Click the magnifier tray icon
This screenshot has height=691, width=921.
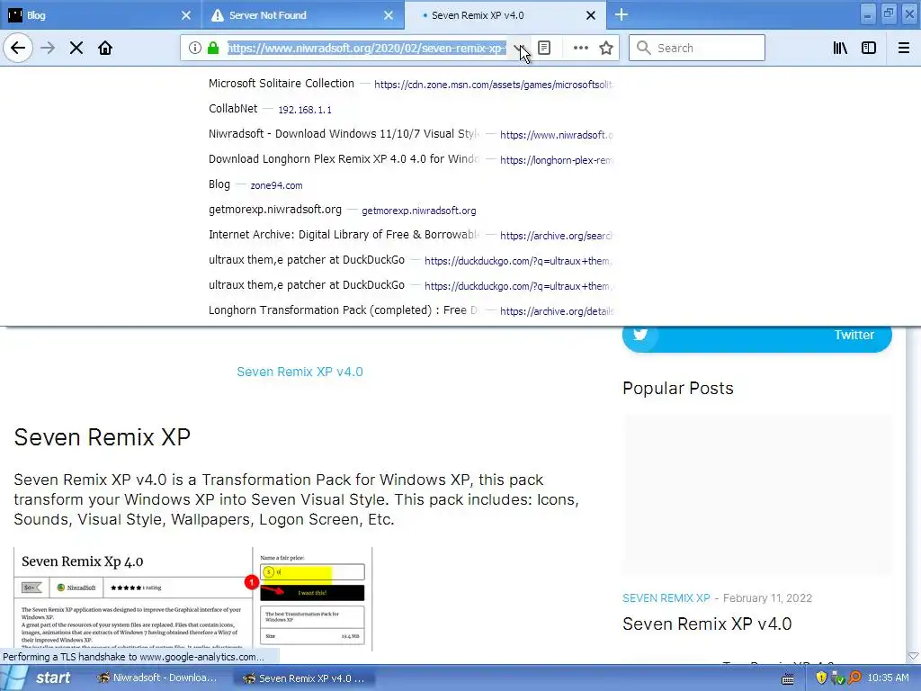point(854,678)
